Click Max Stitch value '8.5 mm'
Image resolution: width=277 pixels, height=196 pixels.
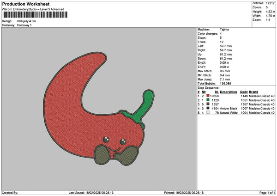[225, 71]
